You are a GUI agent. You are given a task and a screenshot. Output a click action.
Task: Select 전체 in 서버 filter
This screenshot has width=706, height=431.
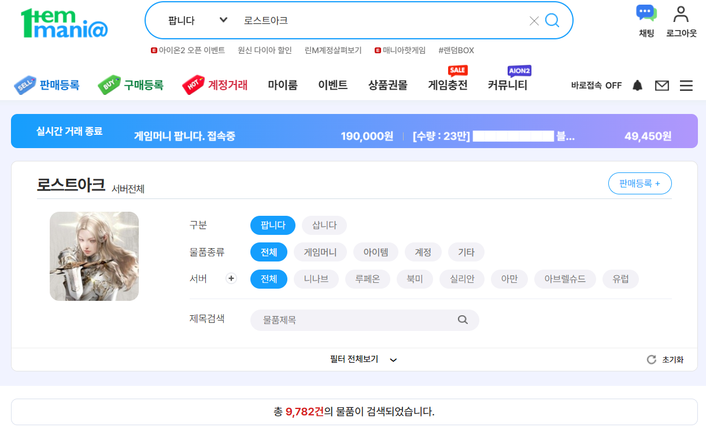coord(269,279)
